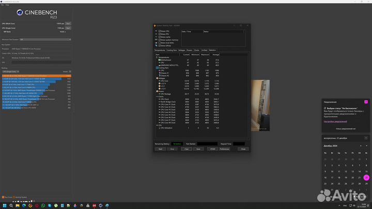Open WhatsApp from the taskbar
The height and width of the screenshot is (209, 372).
43,205
